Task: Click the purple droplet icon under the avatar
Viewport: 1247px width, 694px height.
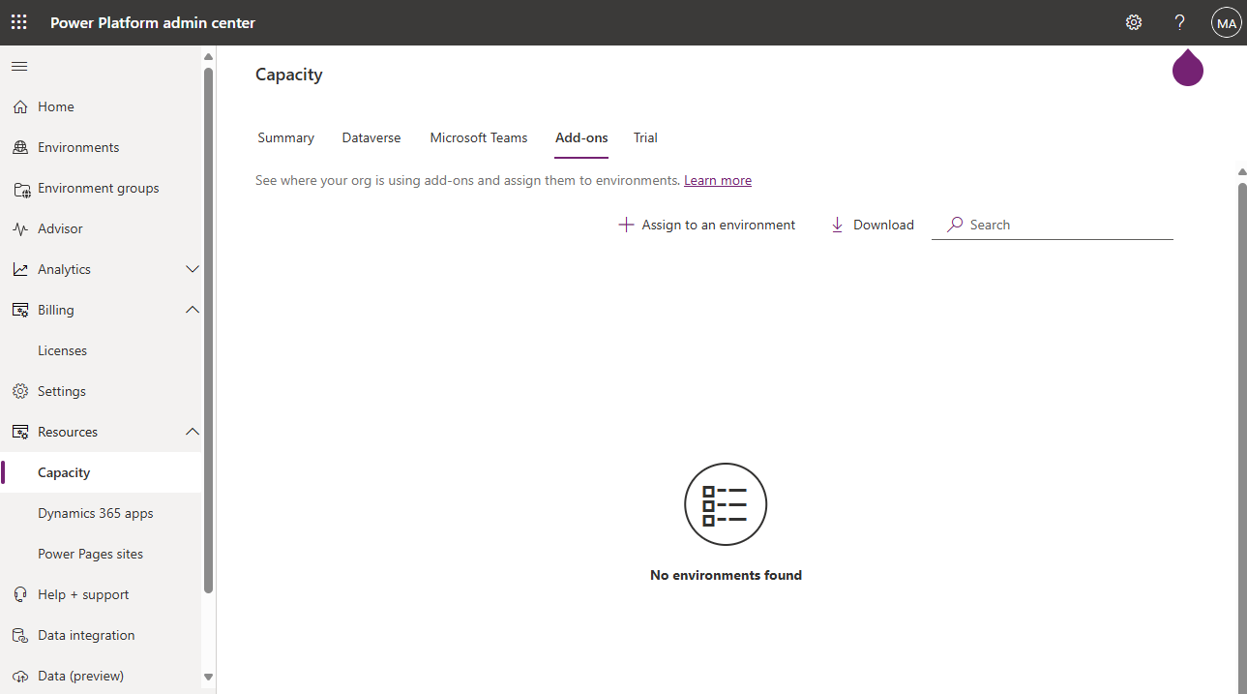Action: 1188,66
